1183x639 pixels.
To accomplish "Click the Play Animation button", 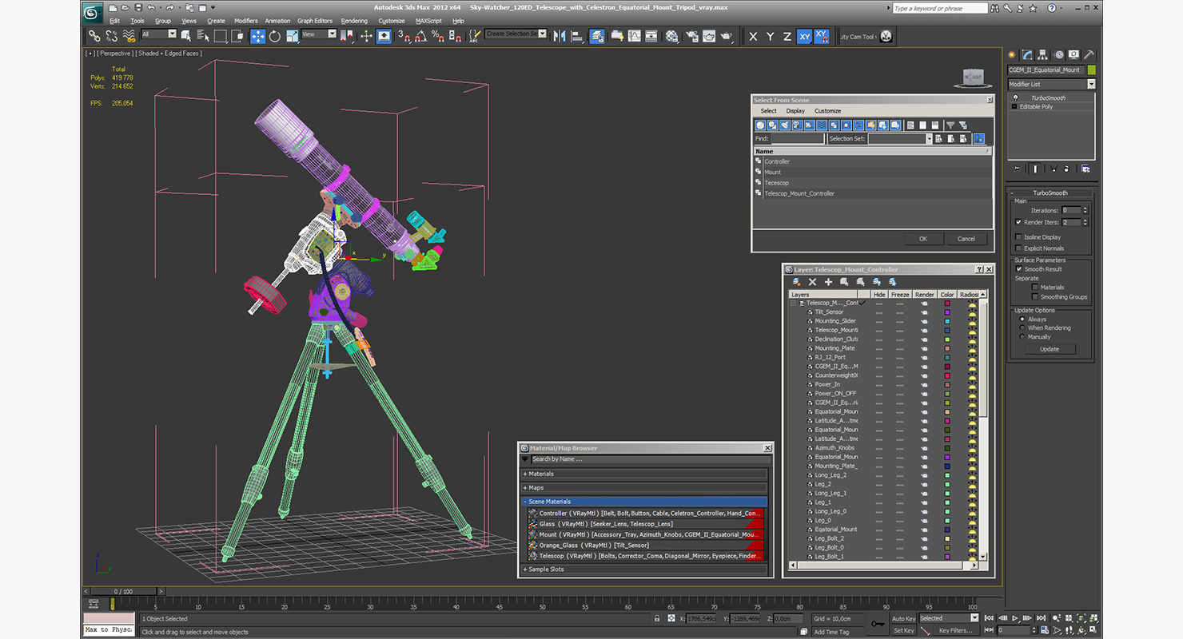I will pos(1015,618).
